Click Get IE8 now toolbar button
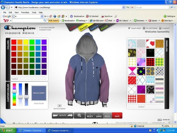 (x=97, y=21)
